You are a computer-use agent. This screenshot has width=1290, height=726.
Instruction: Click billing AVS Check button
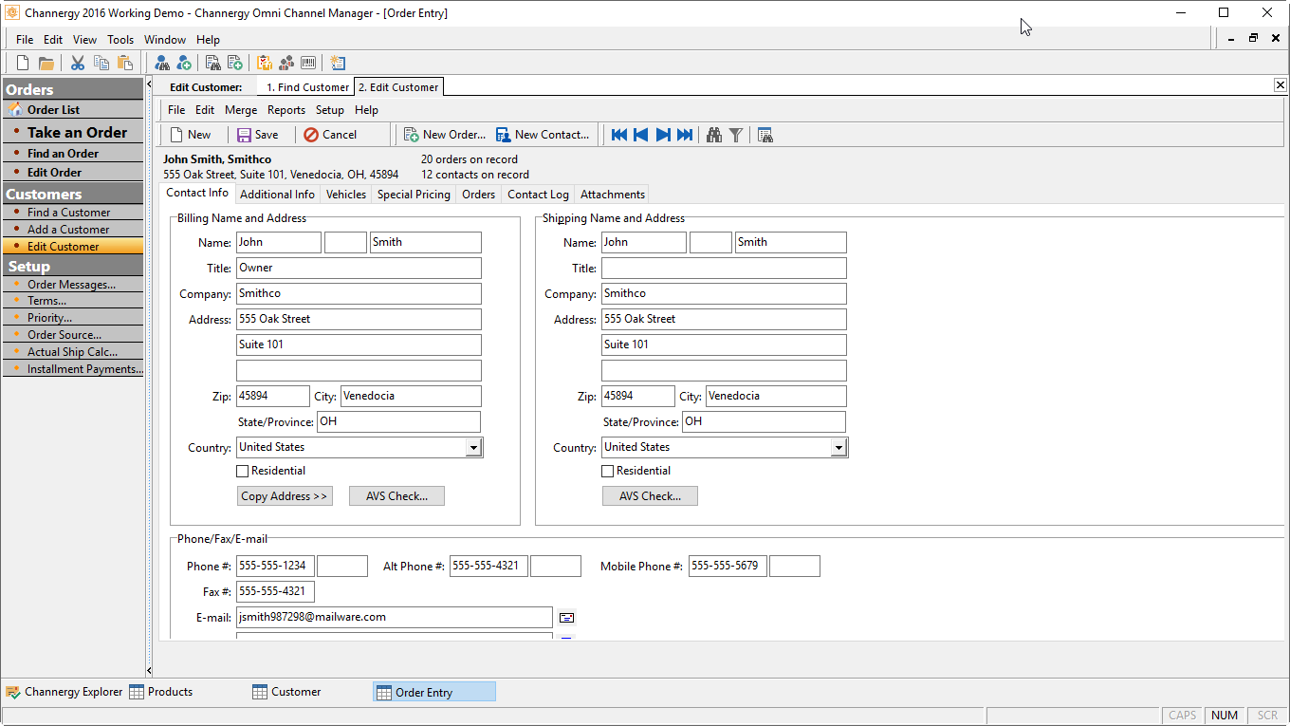[396, 496]
